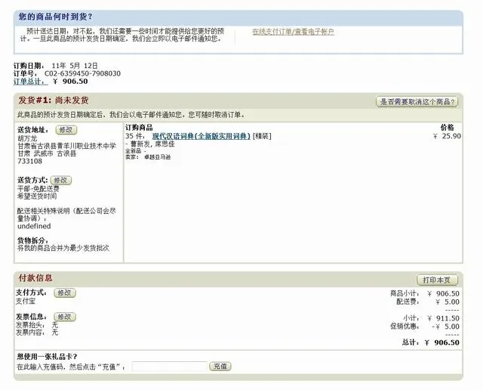Click the postal code 733108

pyautogui.click(x=29, y=161)
